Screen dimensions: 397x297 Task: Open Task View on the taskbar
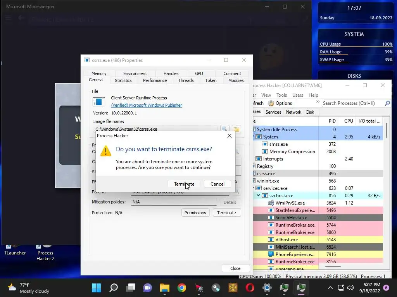(131, 288)
